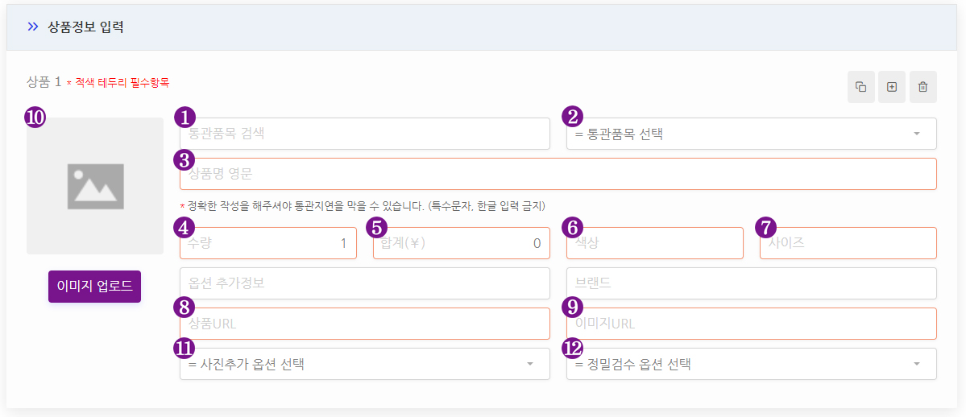Viewport: 966px width, 417px height.
Task: Expand the 사진추가 옵션 선택 dropdown
Action: coord(365,364)
